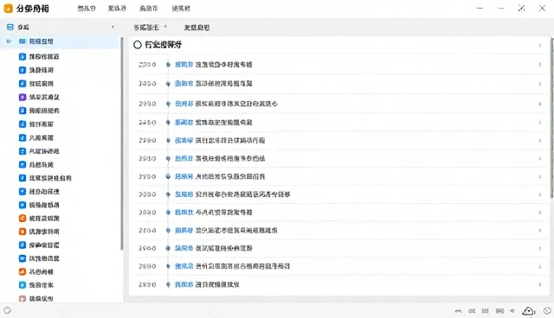Image resolution: width=554 pixels, height=318 pixels.
Task: Click the sidebar's vertical scrollbar
Action: [x=122, y=143]
